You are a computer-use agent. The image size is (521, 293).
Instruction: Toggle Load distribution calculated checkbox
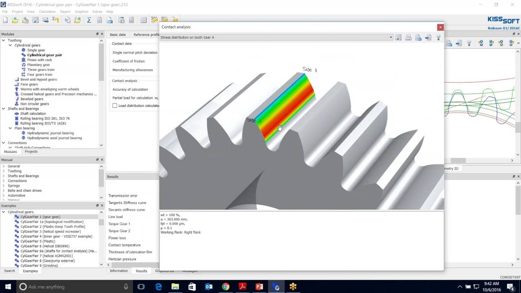point(115,105)
